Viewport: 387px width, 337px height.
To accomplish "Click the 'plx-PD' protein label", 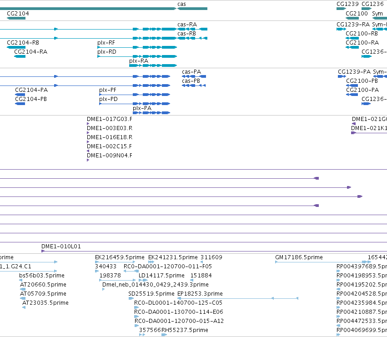I will [x=108, y=99].
